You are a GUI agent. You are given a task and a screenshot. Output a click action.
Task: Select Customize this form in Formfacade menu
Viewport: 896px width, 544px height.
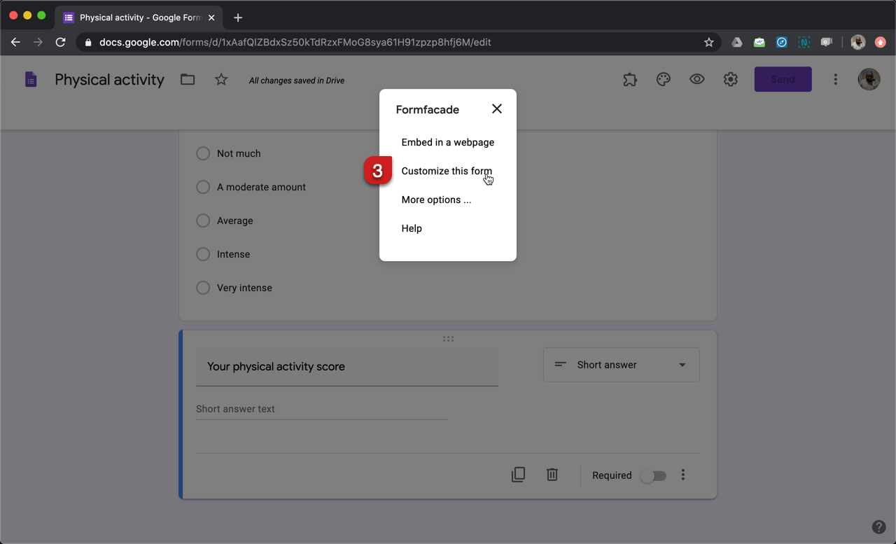coord(447,171)
